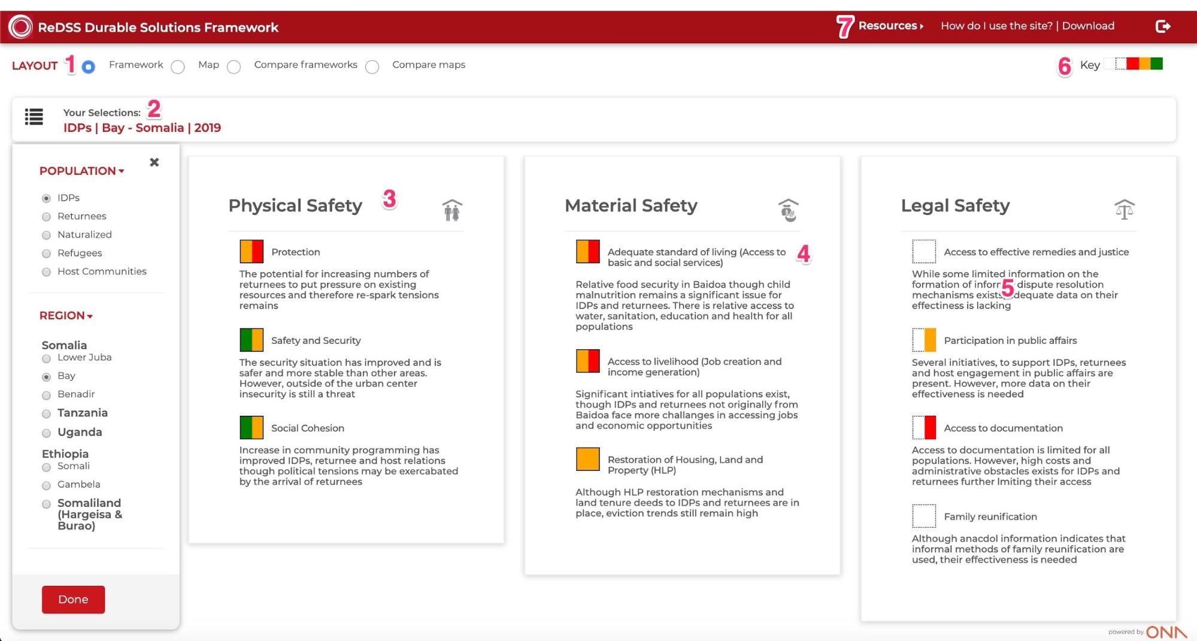This screenshot has width=1197, height=641.
Task: Click the Legal Safety scales icon
Action: click(1125, 210)
